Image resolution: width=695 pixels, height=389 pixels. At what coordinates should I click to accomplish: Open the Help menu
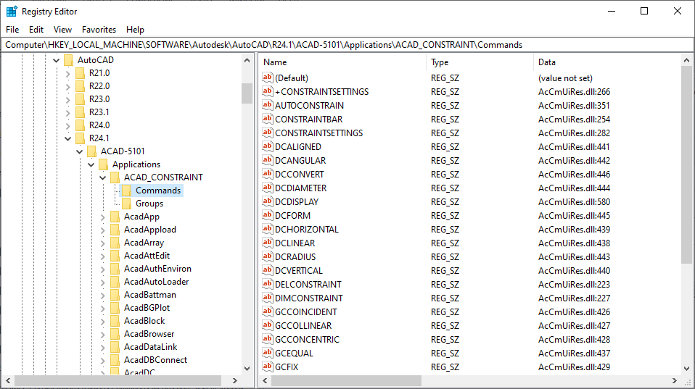pos(135,30)
